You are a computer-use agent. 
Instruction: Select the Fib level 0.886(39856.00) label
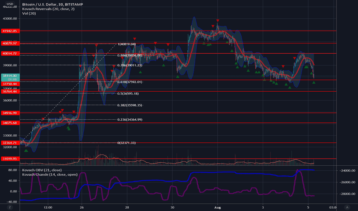click(x=130, y=55)
